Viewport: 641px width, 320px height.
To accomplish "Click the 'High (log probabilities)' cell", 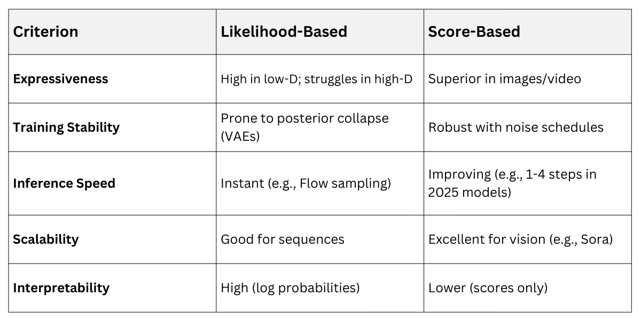I will 290,288.
